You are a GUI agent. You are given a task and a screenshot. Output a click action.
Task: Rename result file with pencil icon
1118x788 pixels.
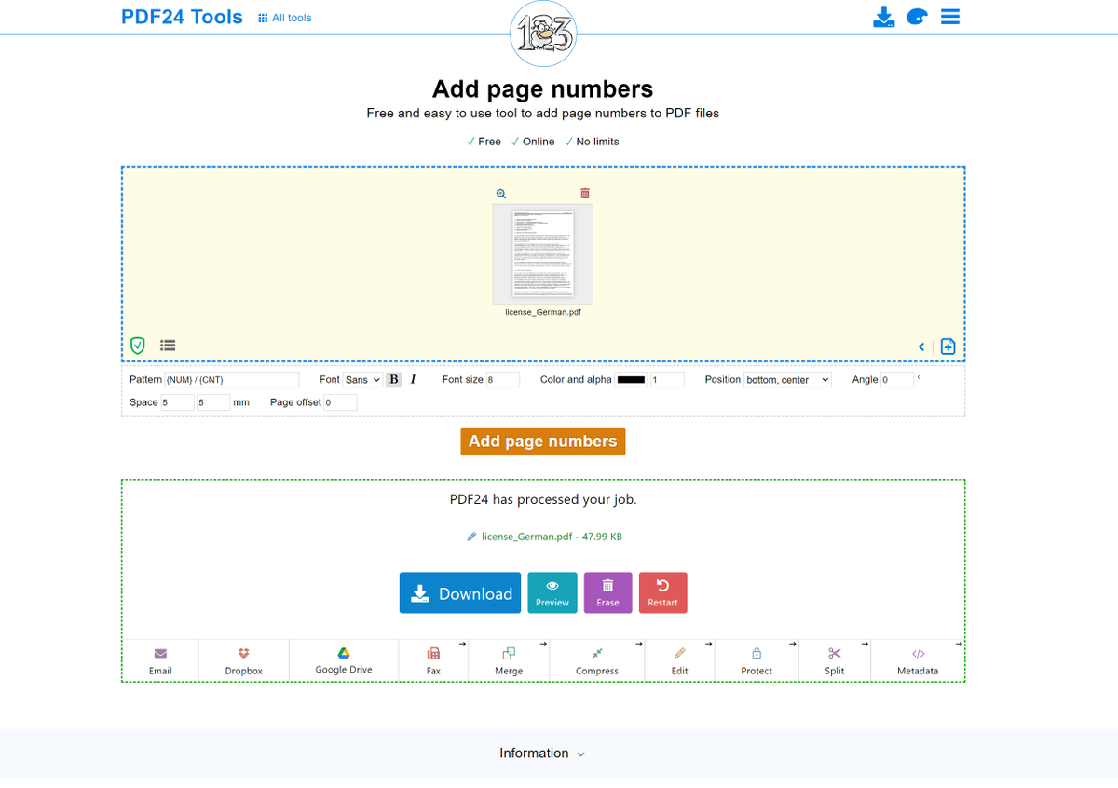(472, 537)
